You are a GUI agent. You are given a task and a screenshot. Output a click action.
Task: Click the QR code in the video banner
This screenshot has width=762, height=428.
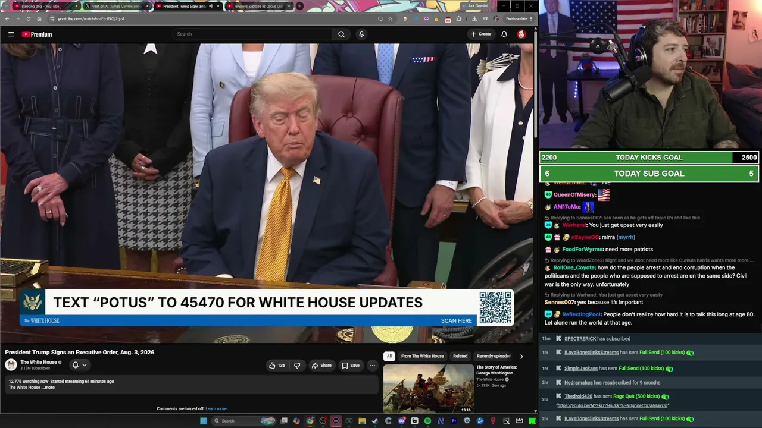click(x=495, y=307)
